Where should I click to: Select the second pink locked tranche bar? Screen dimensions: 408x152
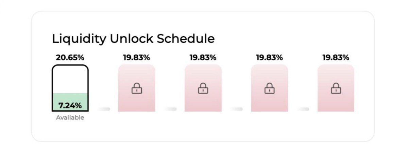137,88
